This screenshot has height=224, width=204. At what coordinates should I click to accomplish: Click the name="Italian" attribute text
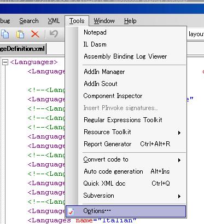tap(106, 220)
